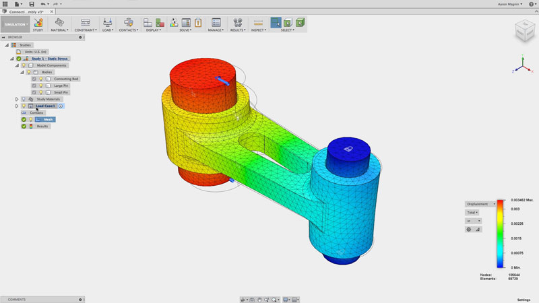
Task: Open the Results menu label
Action: [x=238, y=30]
